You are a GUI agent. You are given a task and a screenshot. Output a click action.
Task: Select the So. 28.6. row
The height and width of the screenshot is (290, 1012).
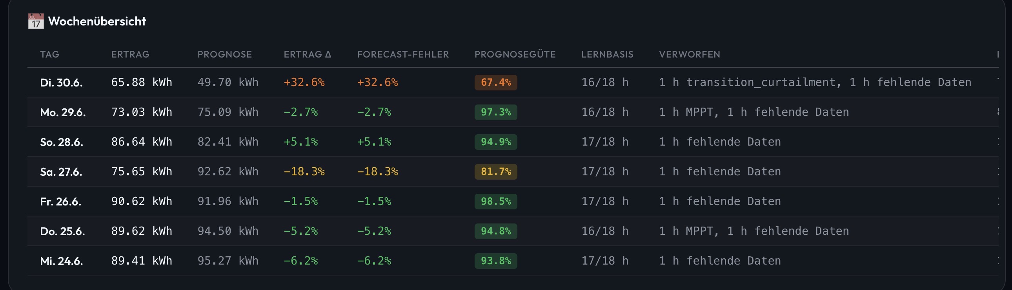point(513,142)
